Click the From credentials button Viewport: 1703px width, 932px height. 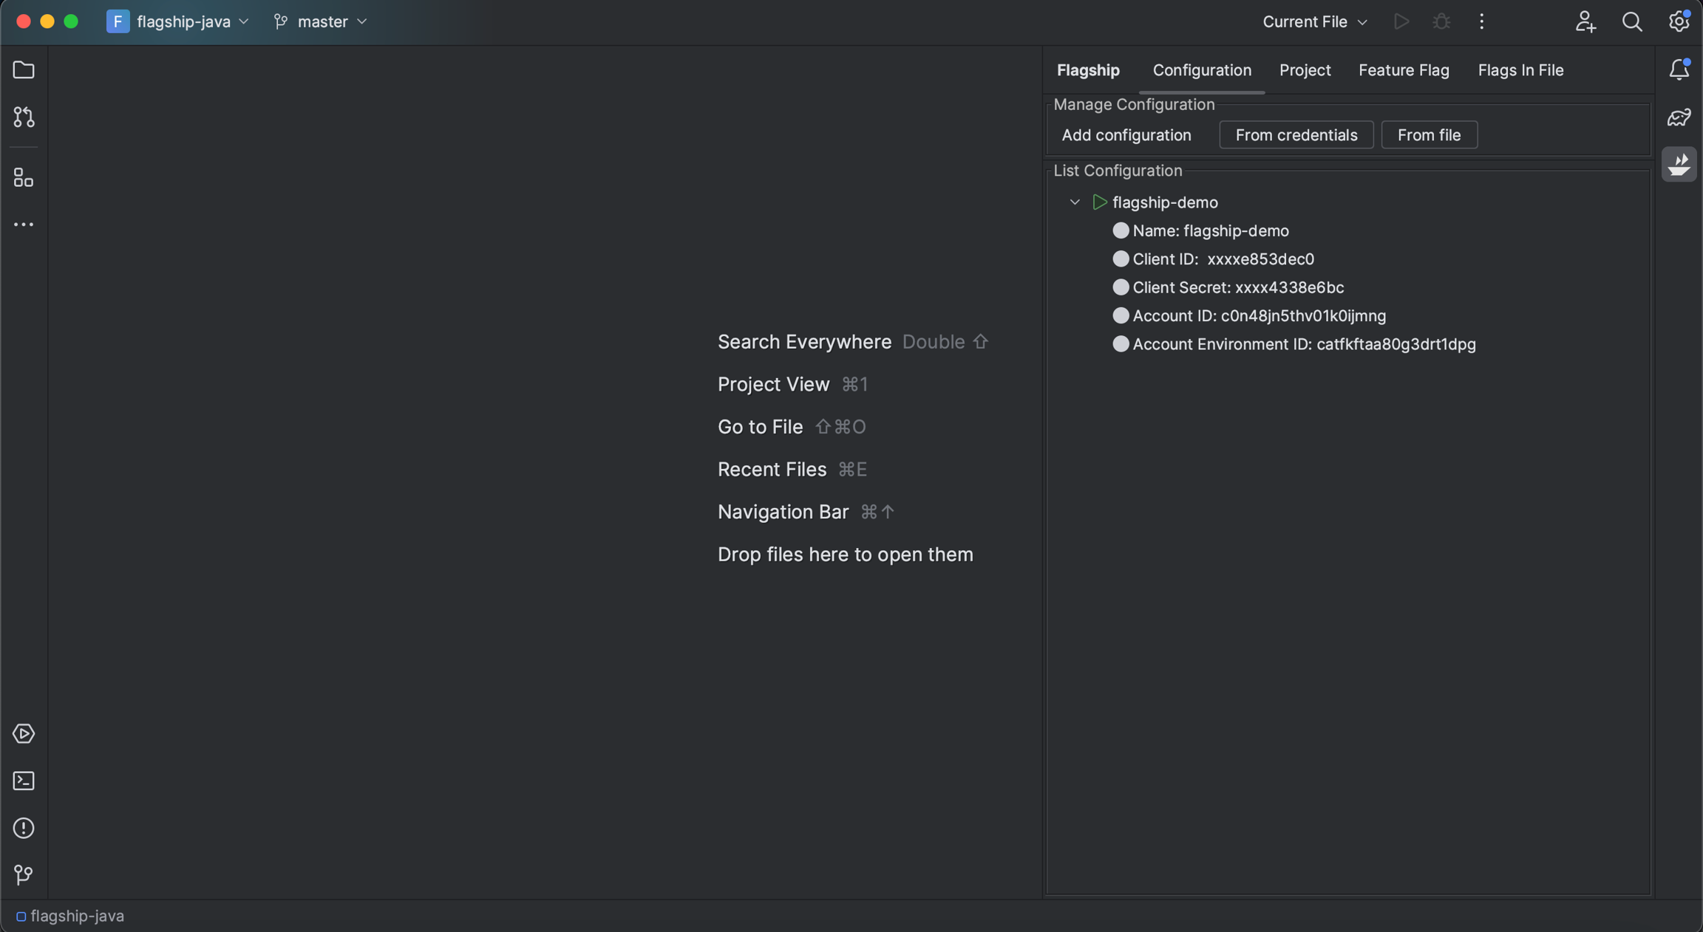[x=1296, y=135]
